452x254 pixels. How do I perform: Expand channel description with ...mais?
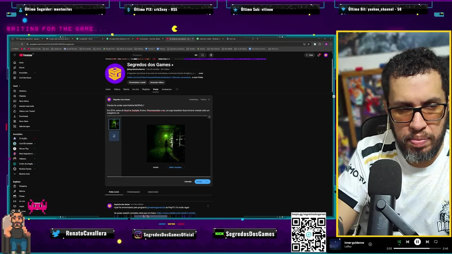(x=200, y=73)
